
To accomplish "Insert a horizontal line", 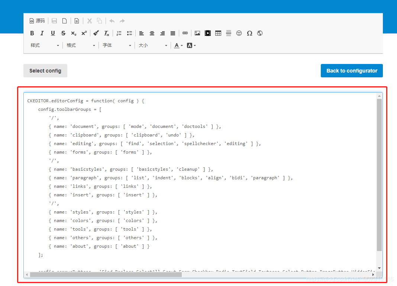I will tap(228, 33).
